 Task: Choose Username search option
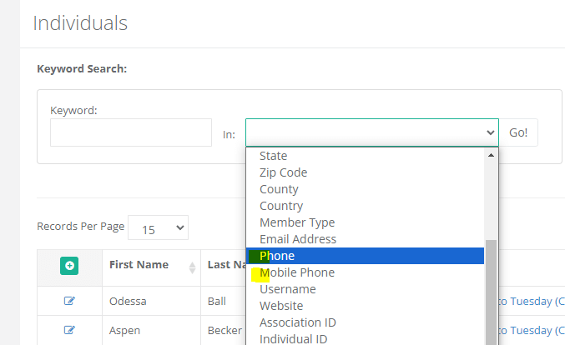coord(287,289)
